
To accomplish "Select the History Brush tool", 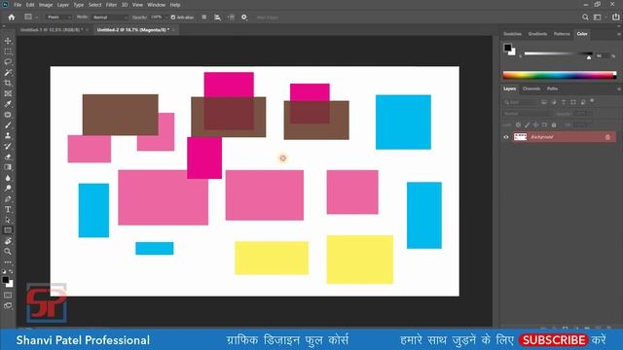I will [8, 146].
